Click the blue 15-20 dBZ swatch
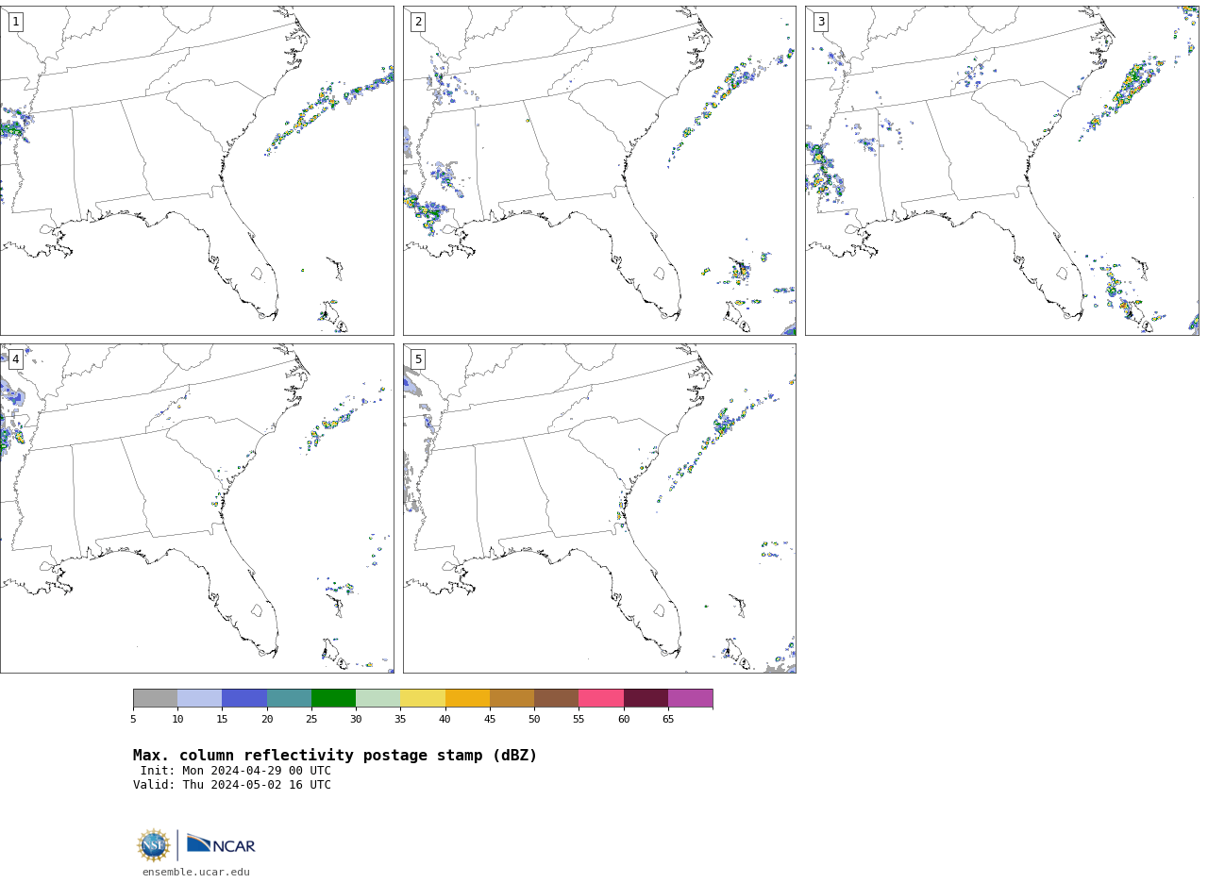Screen dimensions: 1208x883 (x=244, y=698)
